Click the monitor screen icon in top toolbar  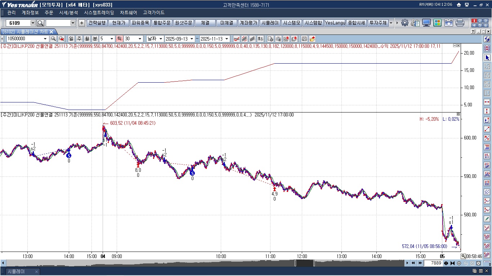click(x=426, y=23)
